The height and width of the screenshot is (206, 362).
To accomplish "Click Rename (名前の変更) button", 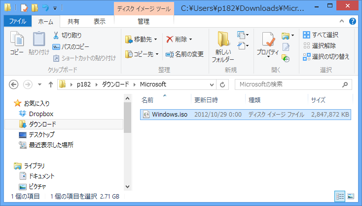I will [x=184, y=54].
